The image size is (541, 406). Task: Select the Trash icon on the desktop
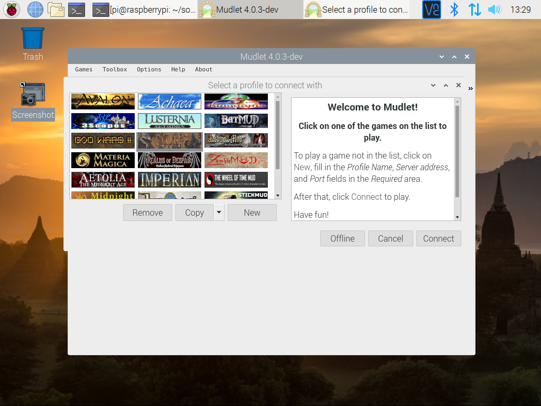point(33,44)
